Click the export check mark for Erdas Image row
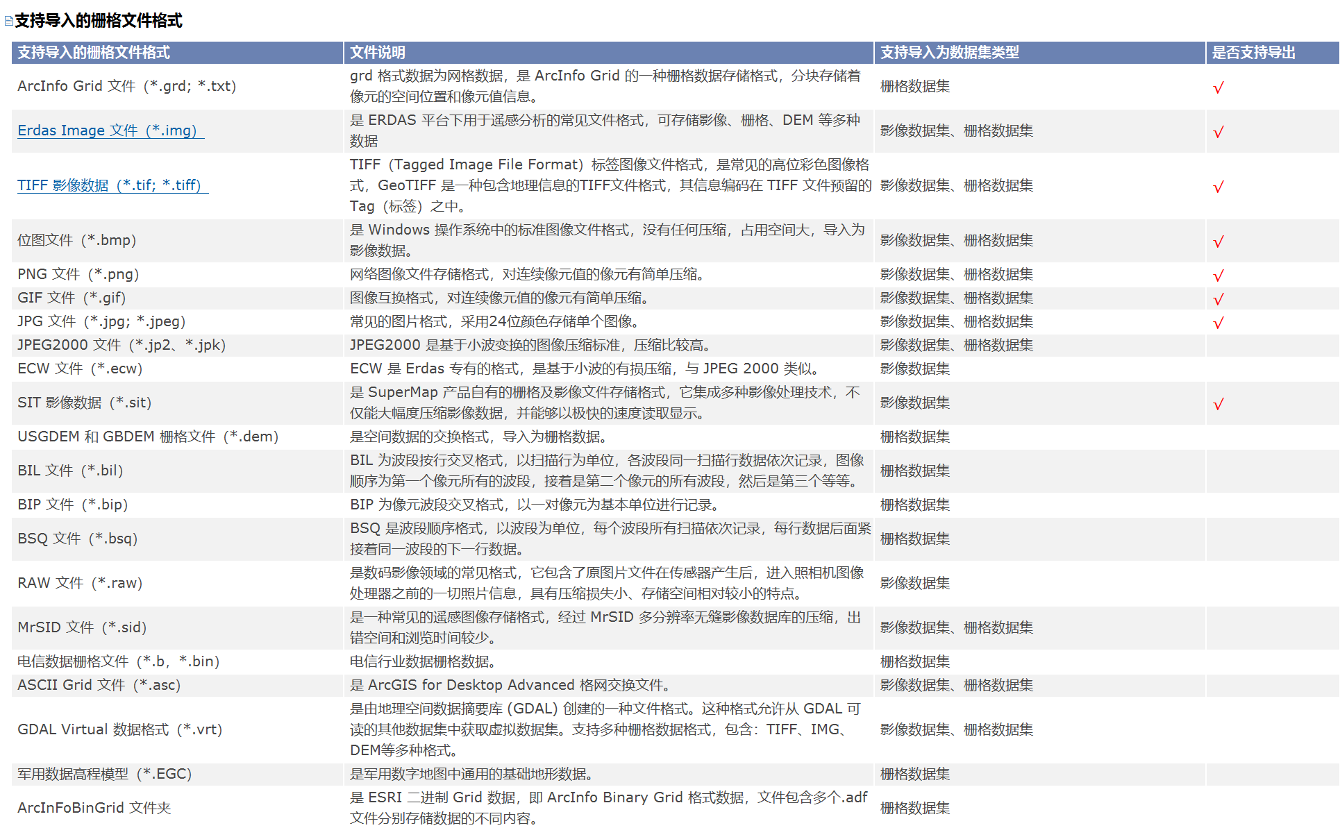This screenshot has width=1340, height=837. 1218,133
